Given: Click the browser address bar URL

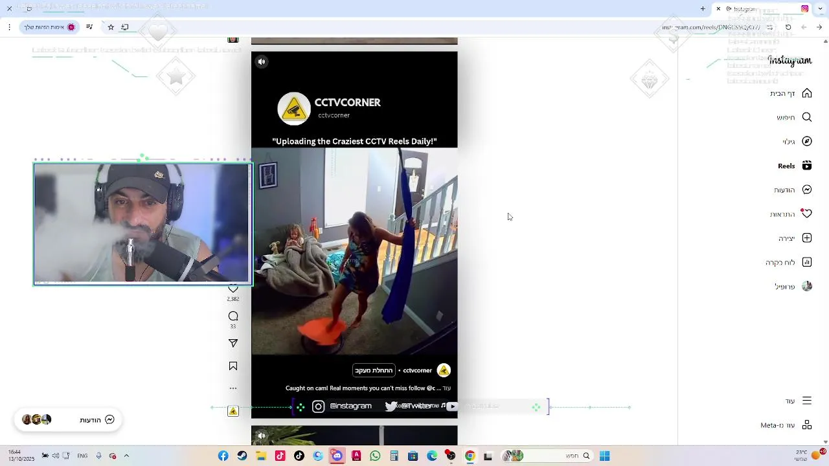Looking at the screenshot, I should click(x=710, y=27).
